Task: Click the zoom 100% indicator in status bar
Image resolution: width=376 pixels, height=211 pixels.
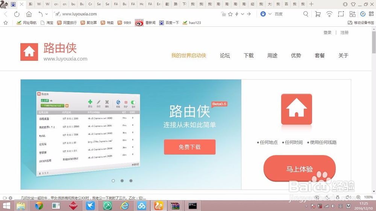Action: tap(368, 197)
